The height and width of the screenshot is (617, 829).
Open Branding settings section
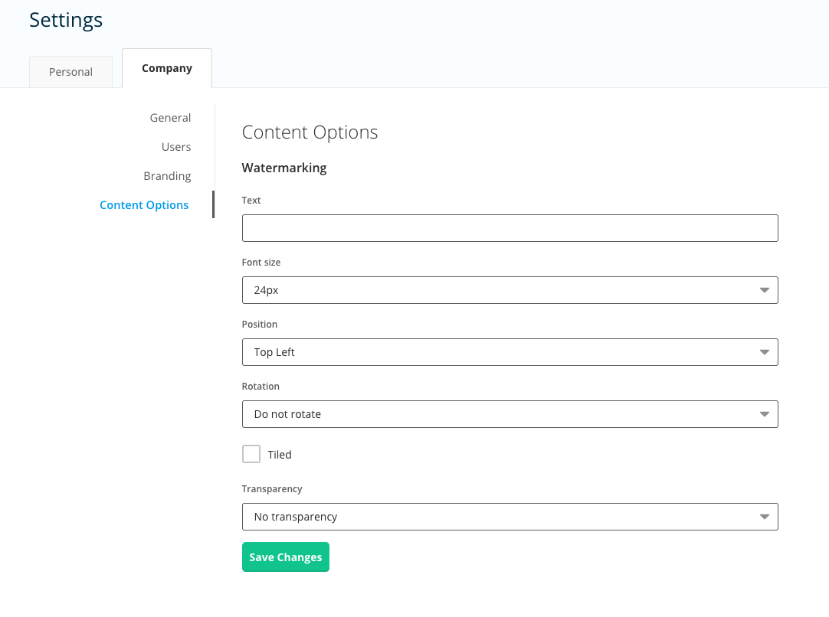[x=167, y=176]
